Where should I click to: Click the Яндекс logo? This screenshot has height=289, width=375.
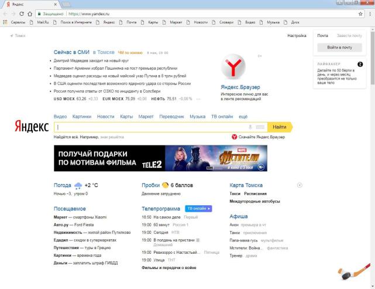32,126
